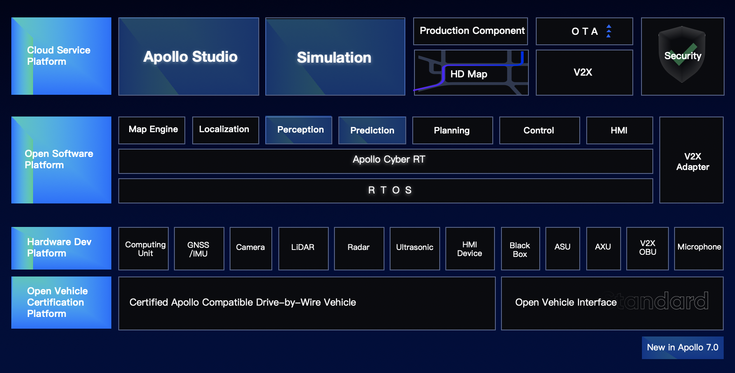Click the Microphone hardware box

pyautogui.click(x=699, y=249)
